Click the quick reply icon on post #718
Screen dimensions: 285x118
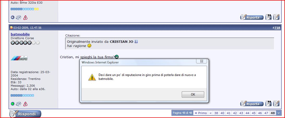click(x=276, y=104)
